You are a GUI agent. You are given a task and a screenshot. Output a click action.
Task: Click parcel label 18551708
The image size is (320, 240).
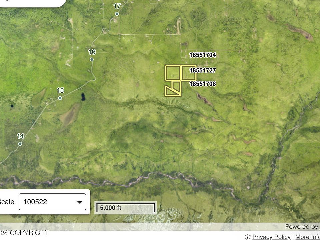click(x=202, y=84)
